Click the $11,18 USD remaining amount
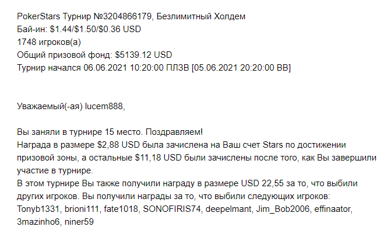 click(158, 158)
